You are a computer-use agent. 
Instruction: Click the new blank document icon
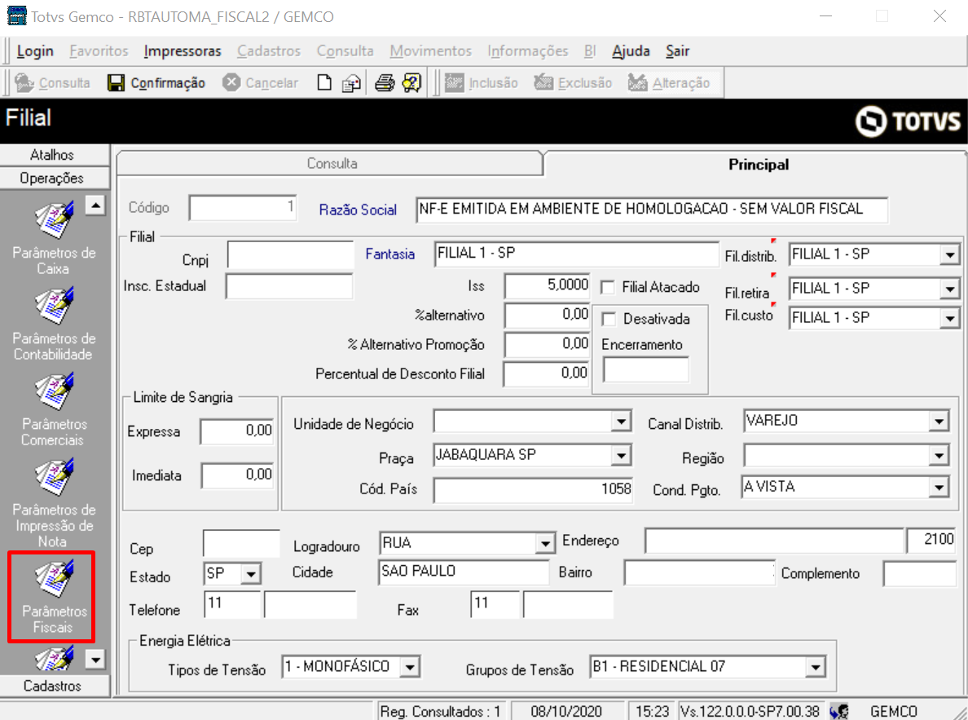point(324,83)
